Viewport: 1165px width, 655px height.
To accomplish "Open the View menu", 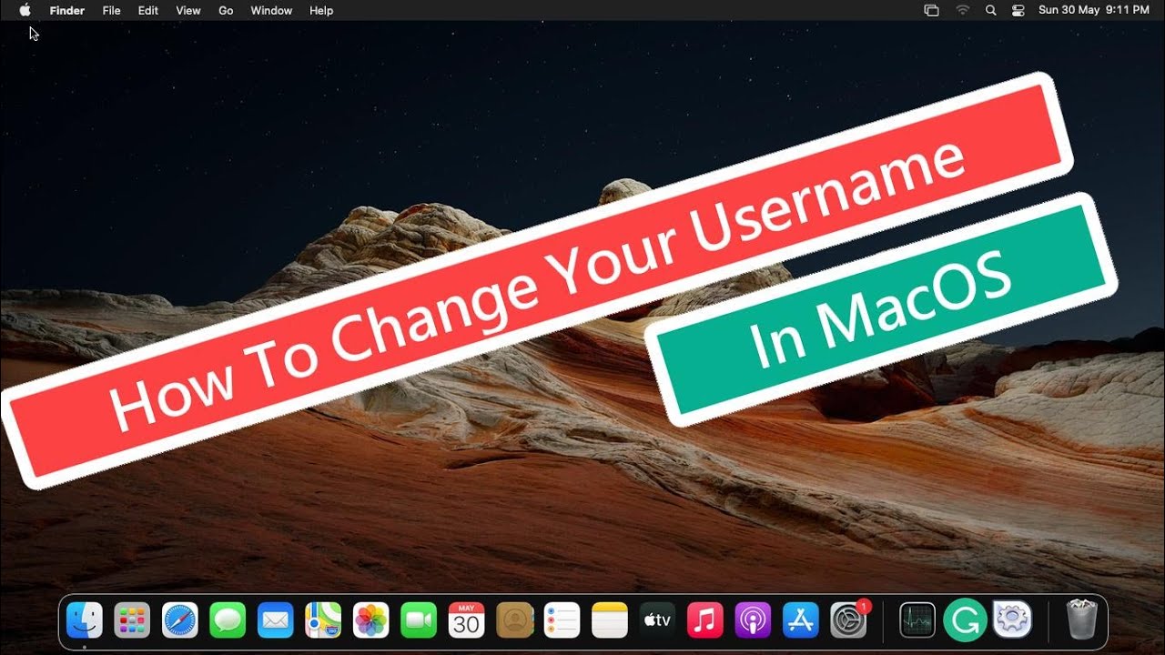I will (x=188, y=10).
